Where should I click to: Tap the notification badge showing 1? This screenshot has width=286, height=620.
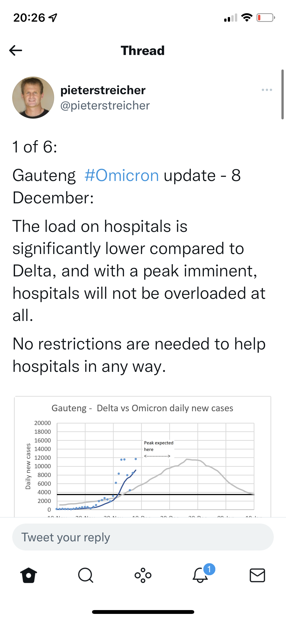(209, 569)
